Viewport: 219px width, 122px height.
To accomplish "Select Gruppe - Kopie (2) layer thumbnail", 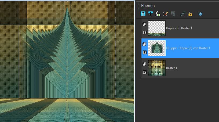I will (x=157, y=48).
